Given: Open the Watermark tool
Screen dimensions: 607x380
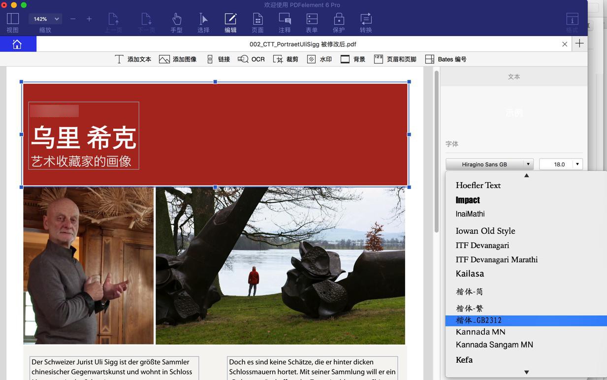Looking at the screenshot, I should pos(319,59).
